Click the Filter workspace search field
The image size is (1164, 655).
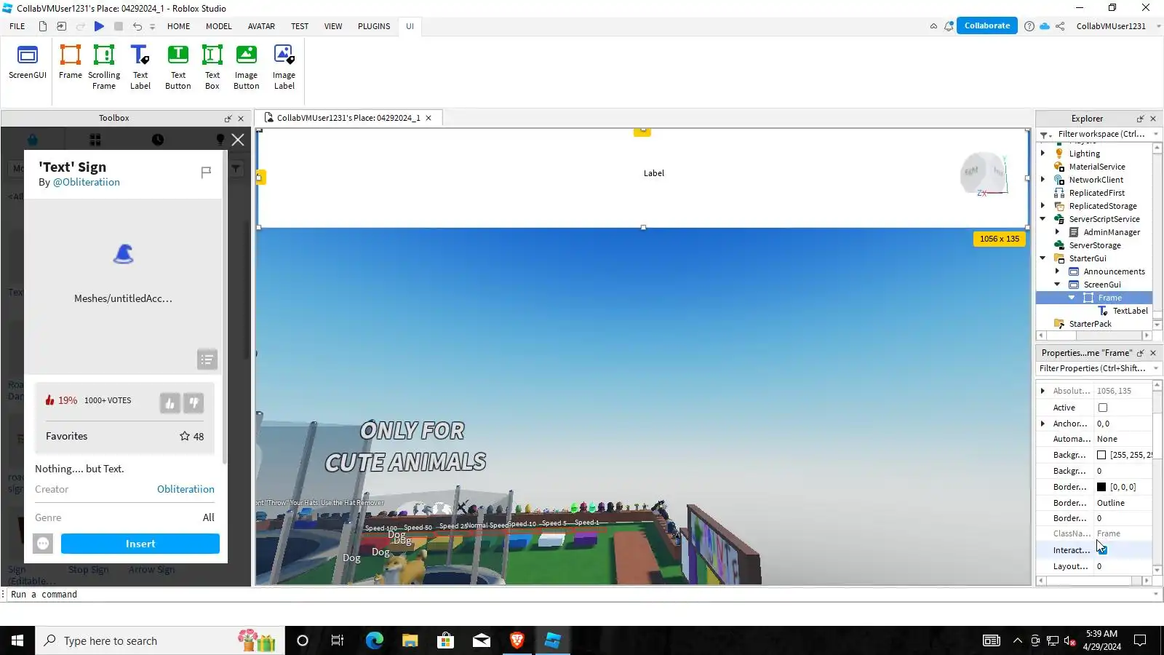pos(1101,134)
